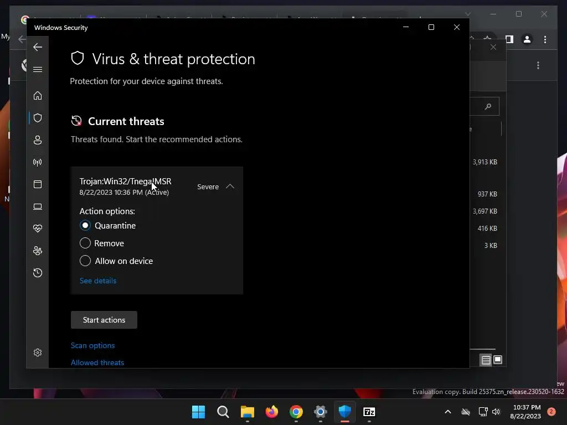
Task: Open the three-dot options in background panel
Action: pyautogui.click(x=538, y=65)
